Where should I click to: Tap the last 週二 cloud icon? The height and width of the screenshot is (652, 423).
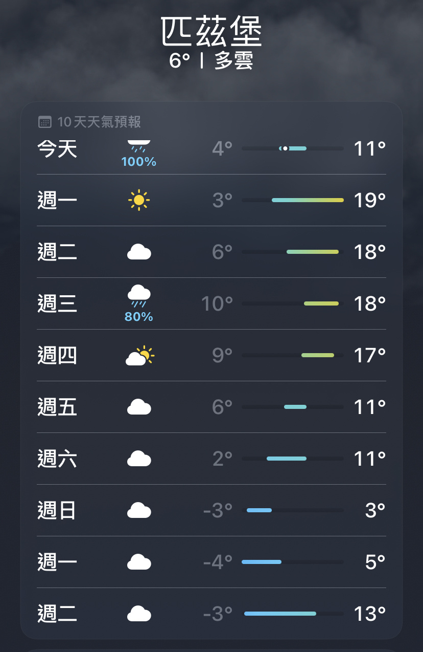coord(139,614)
